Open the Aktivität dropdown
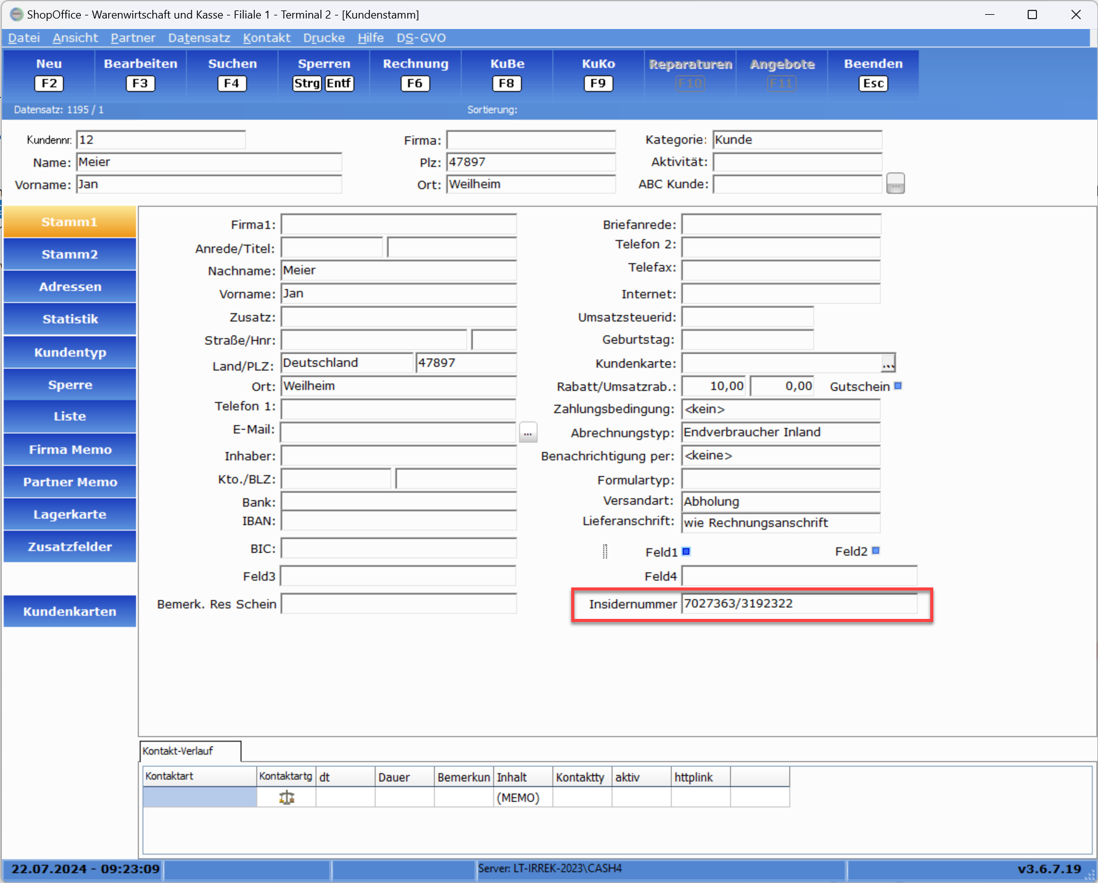 coord(798,162)
